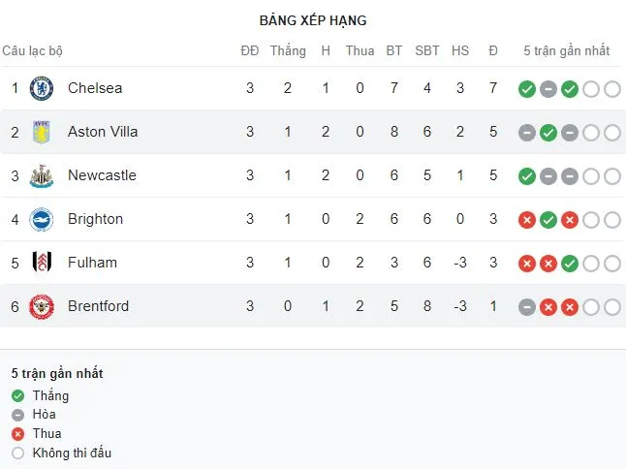Open the Chelsea team name link
Viewport: 626px width, 469px height.
point(95,88)
